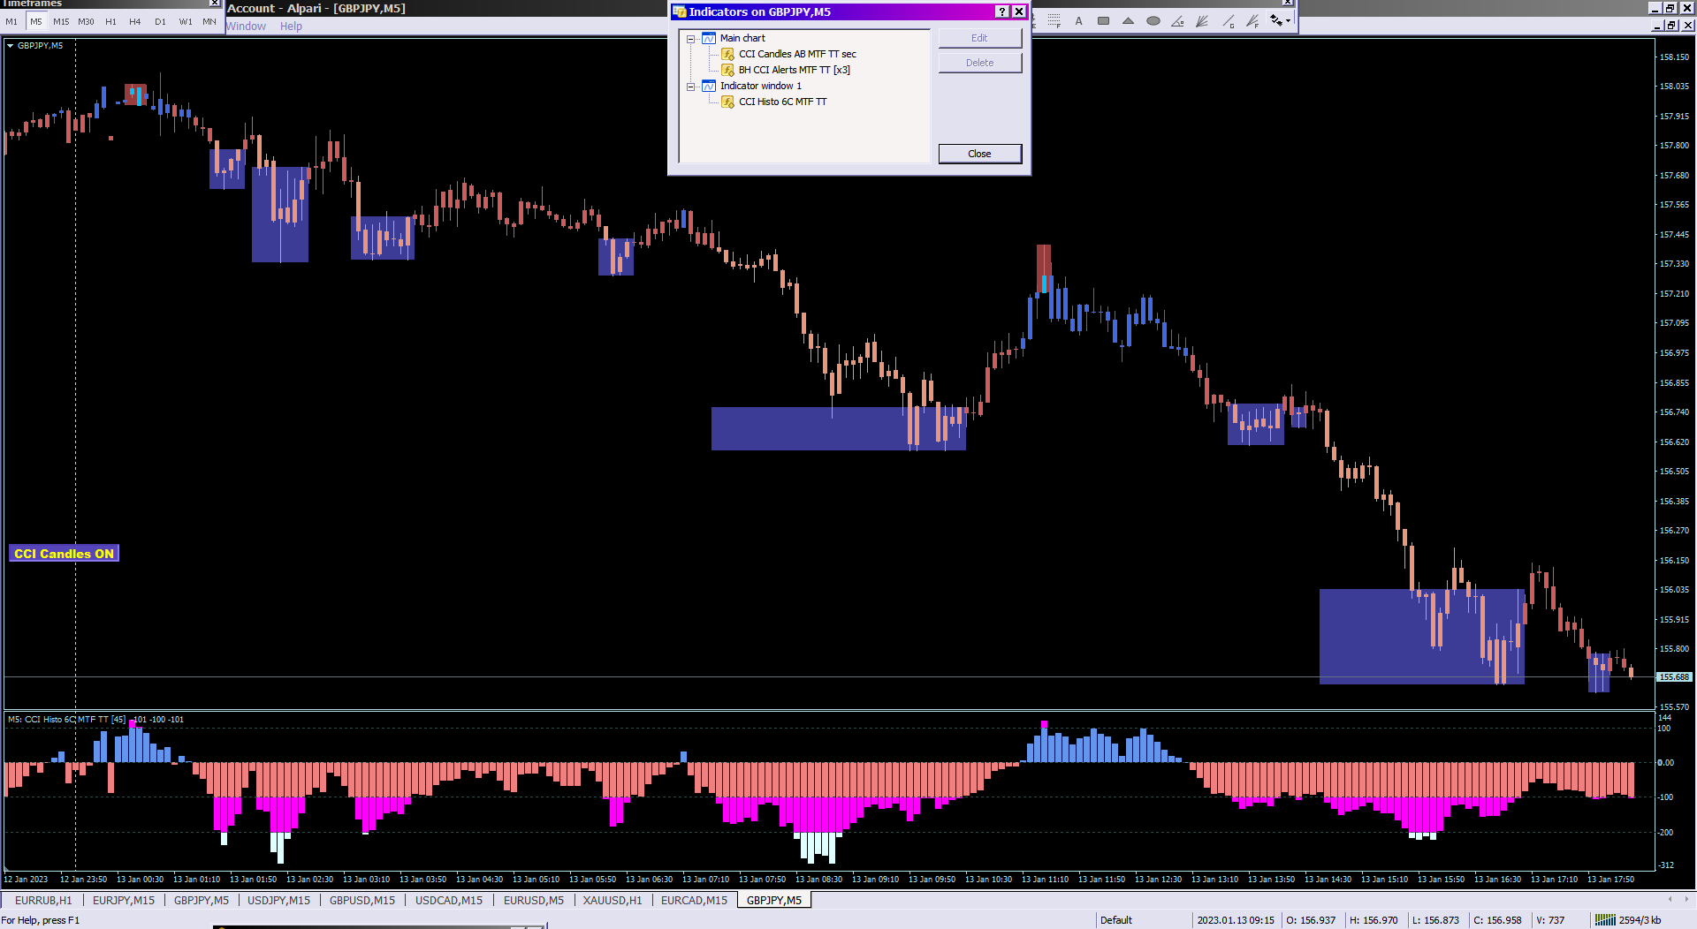Viewport: 1697px width, 929px height.
Task: Select the Trendline by angle tool
Action: (x=1177, y=20)
